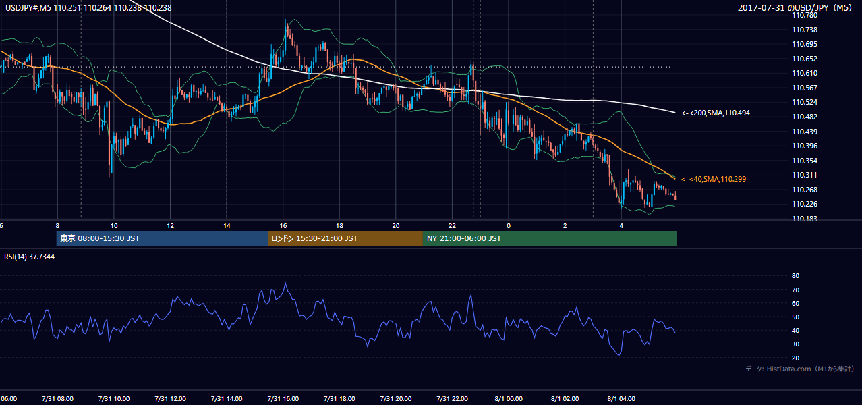
Task: Click price axis value 110.311
Action: coord(804,175)
